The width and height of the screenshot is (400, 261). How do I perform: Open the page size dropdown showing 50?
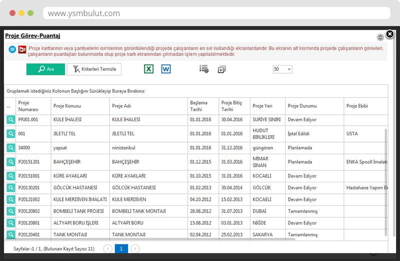click(x=282, y=69)
